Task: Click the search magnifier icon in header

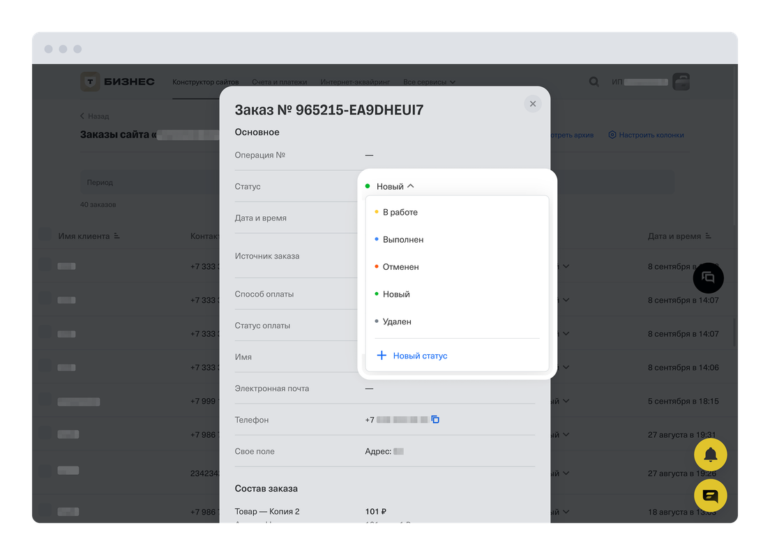Action: (594, 82)
